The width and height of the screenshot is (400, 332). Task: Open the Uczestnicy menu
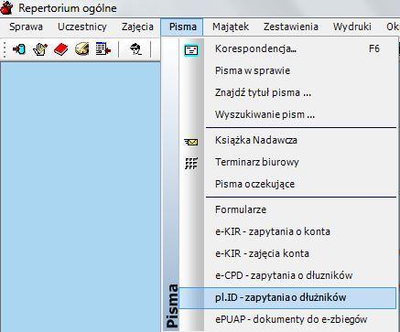[82, 27]
